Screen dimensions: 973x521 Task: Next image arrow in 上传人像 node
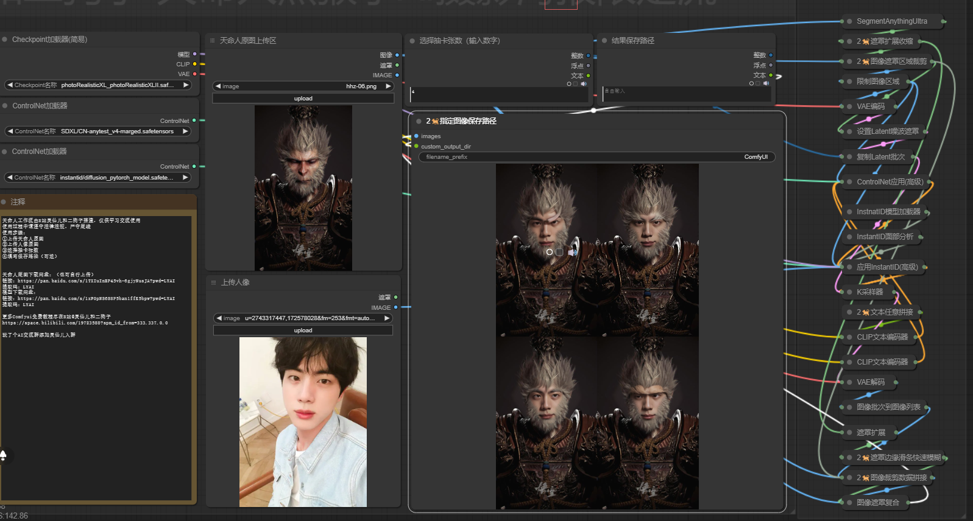click(x=386, y=318)
